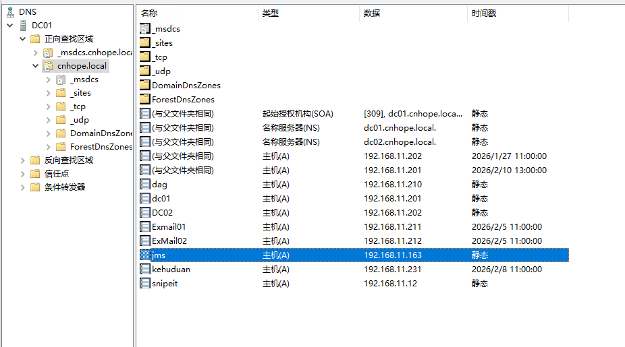Sort by the 数据 column header
This screenshot has height=347, width=625.
(x=413, y=13)
